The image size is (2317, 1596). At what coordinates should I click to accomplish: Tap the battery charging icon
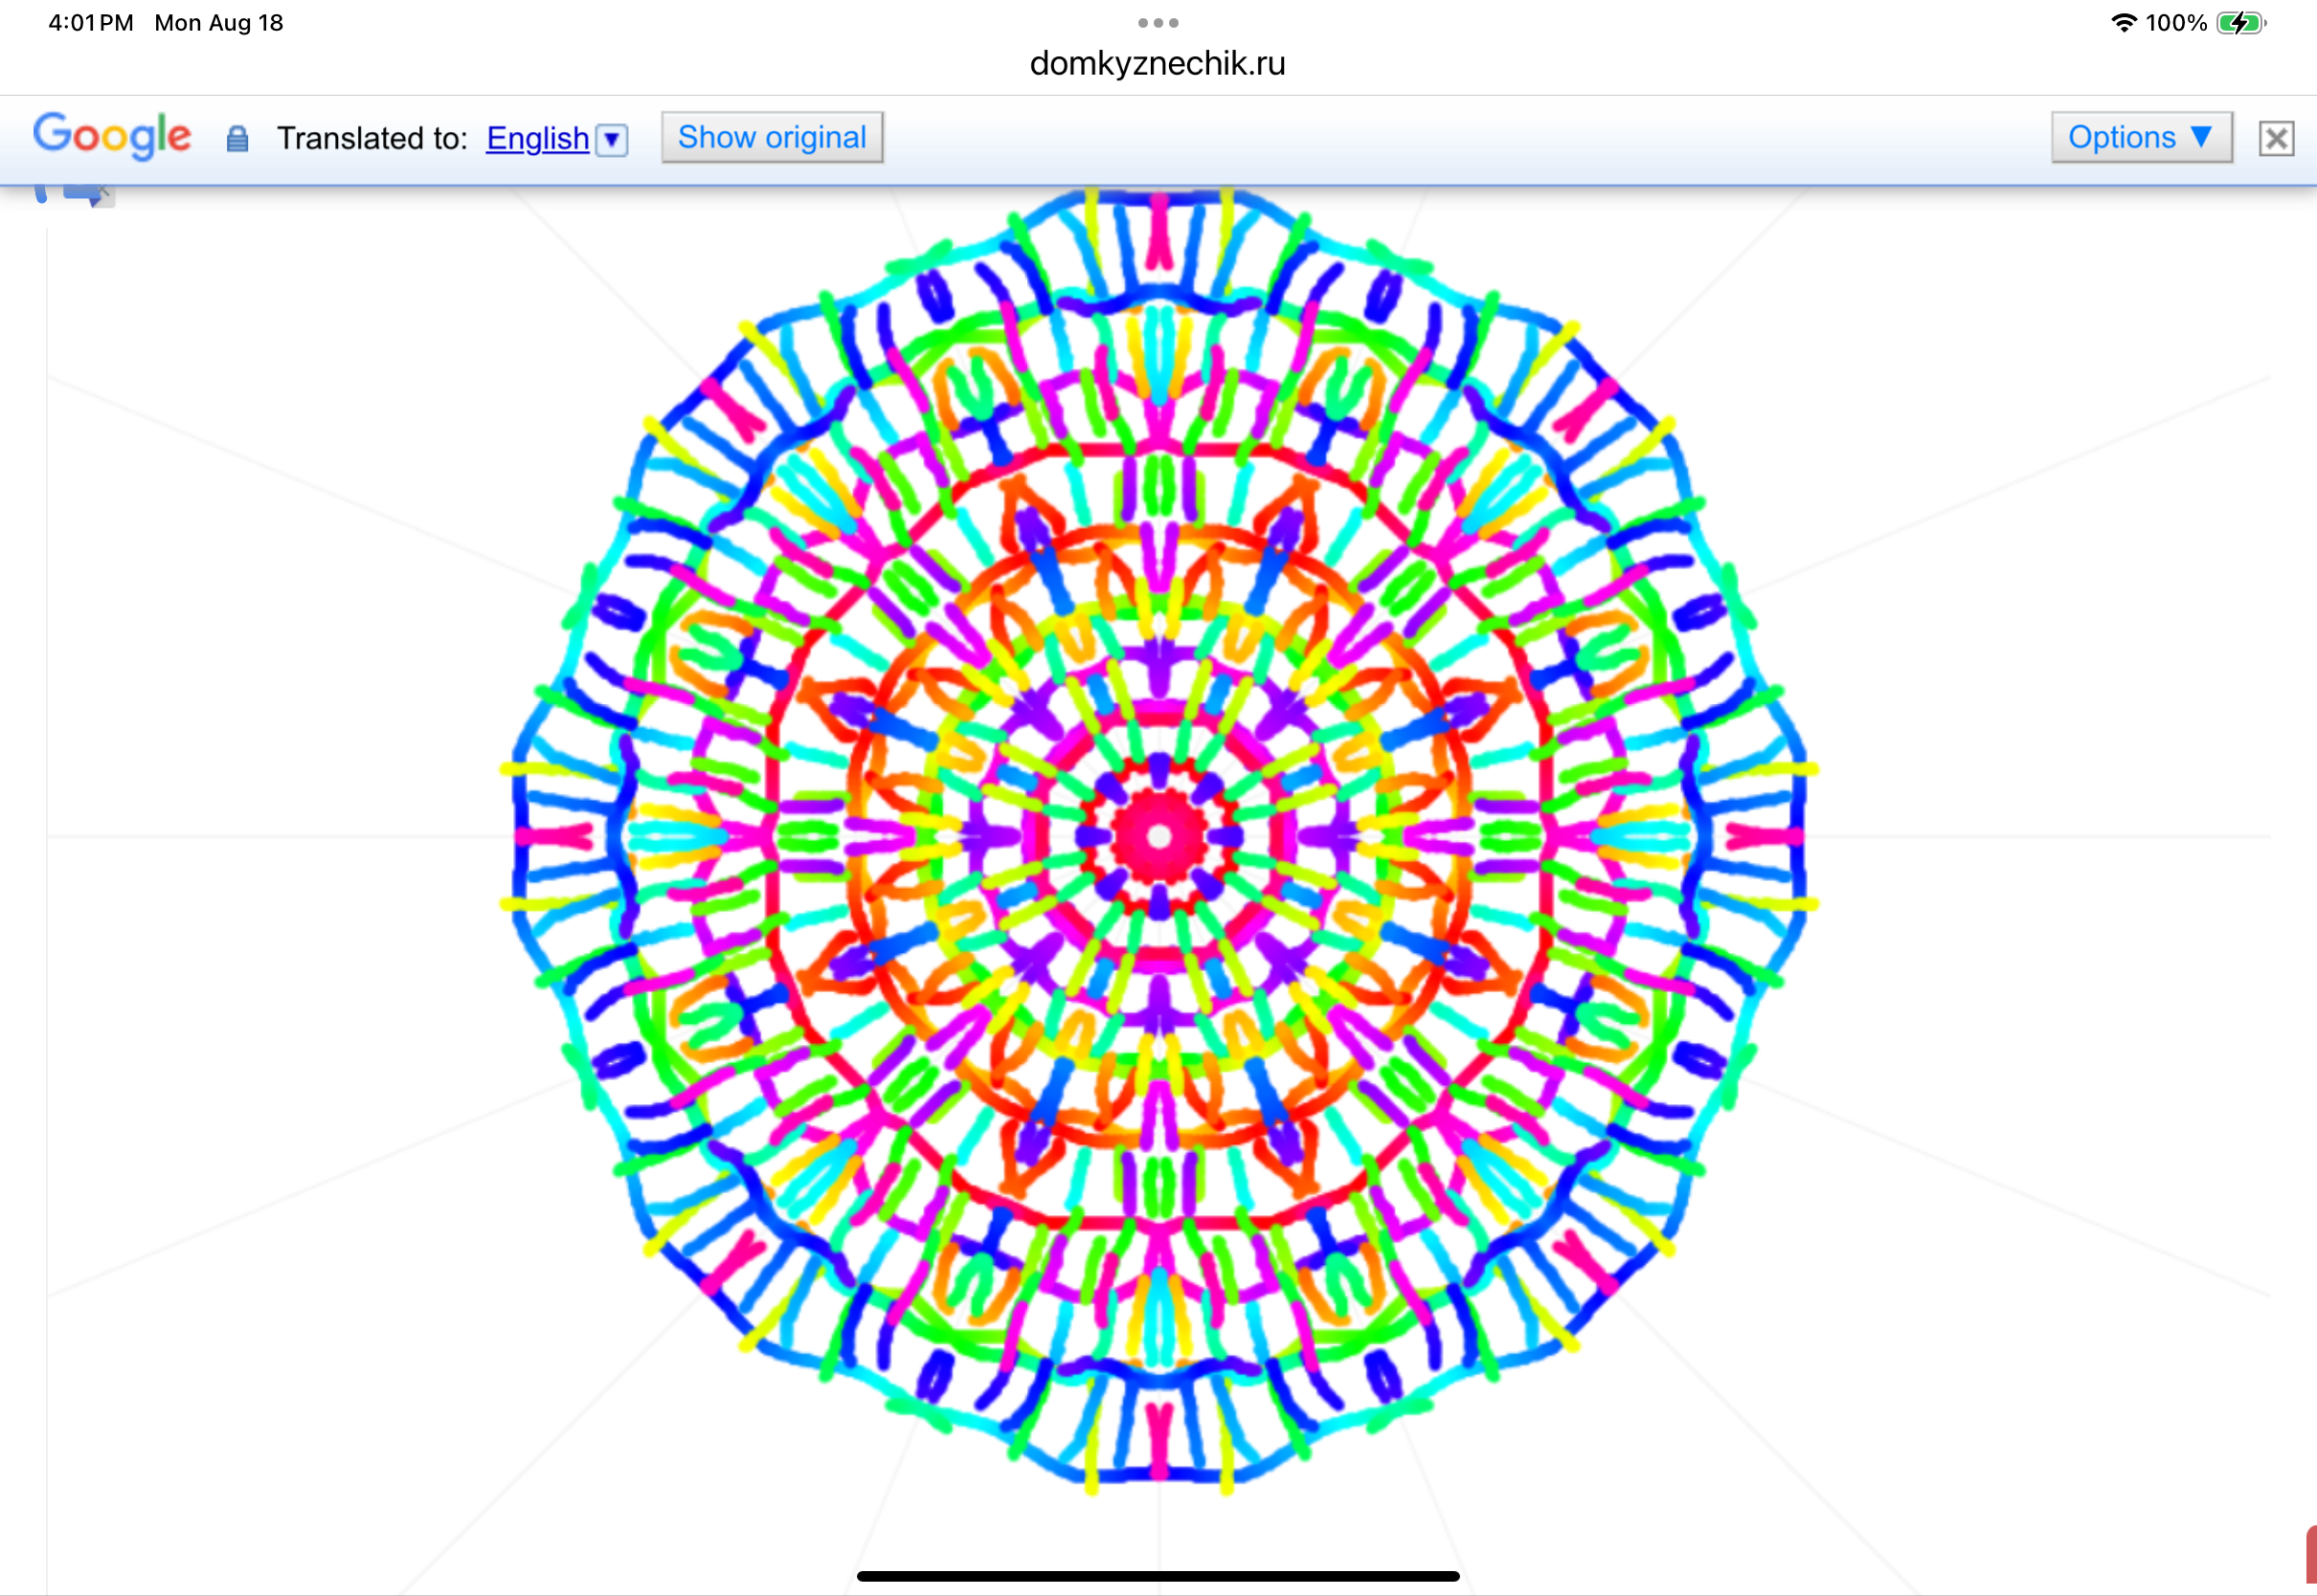pyautogui.click(x=2240, y=22)
